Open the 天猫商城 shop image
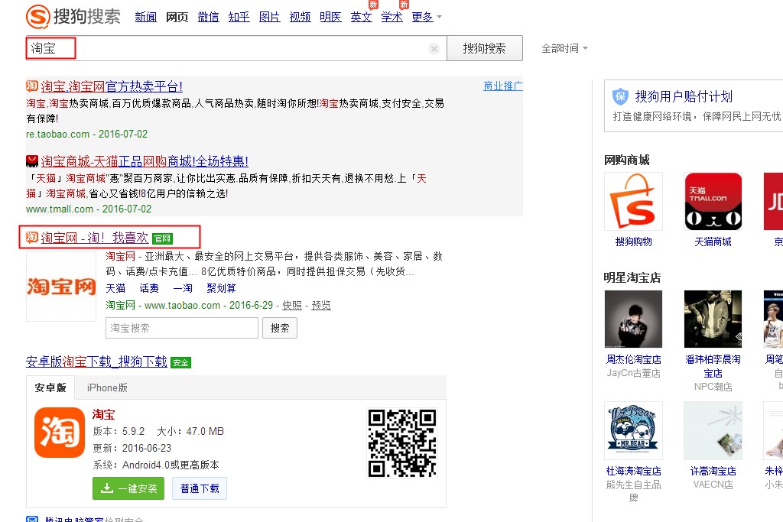The image size is (783, 522). [x=713, y=201]
